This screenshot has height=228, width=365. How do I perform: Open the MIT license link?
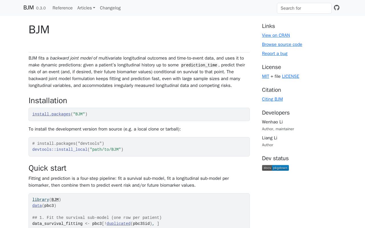[x=265, y=76]
